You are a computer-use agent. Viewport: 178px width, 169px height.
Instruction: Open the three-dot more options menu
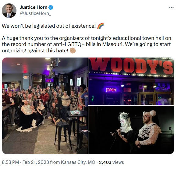pos(171,8)
